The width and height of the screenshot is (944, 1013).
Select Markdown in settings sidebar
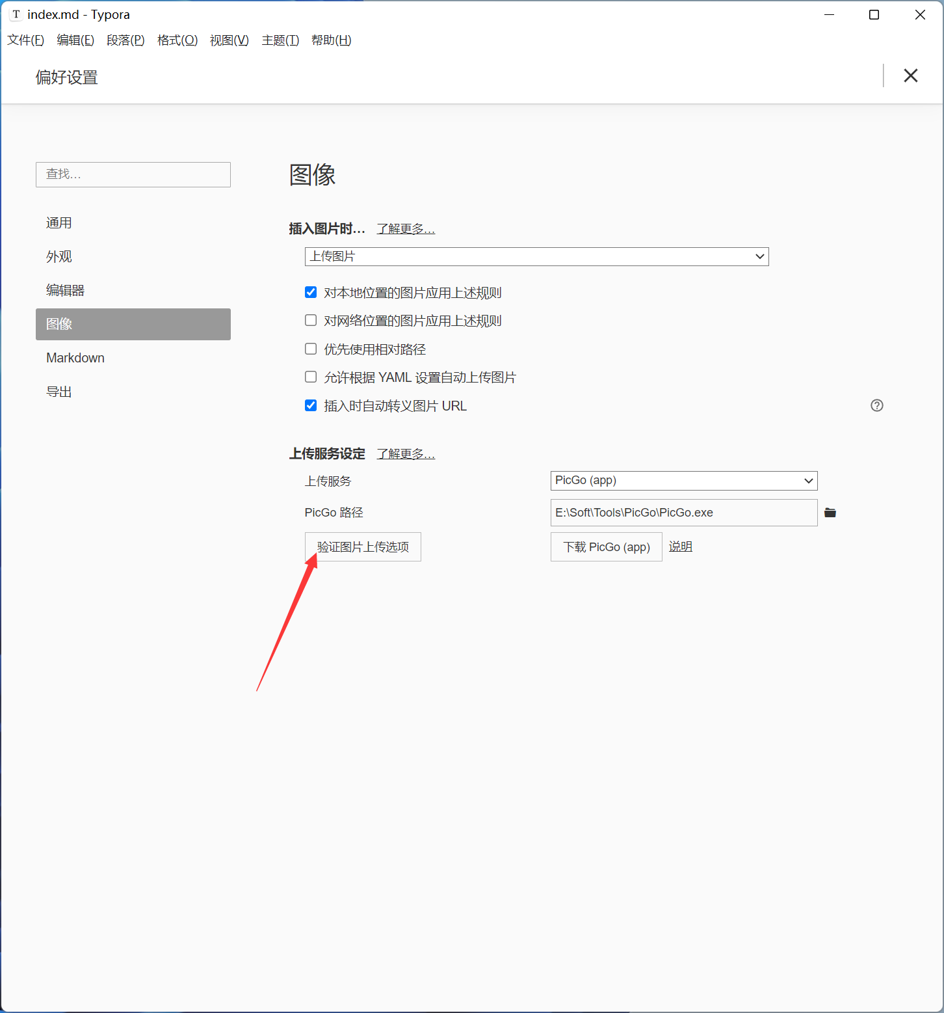point(75,358)
